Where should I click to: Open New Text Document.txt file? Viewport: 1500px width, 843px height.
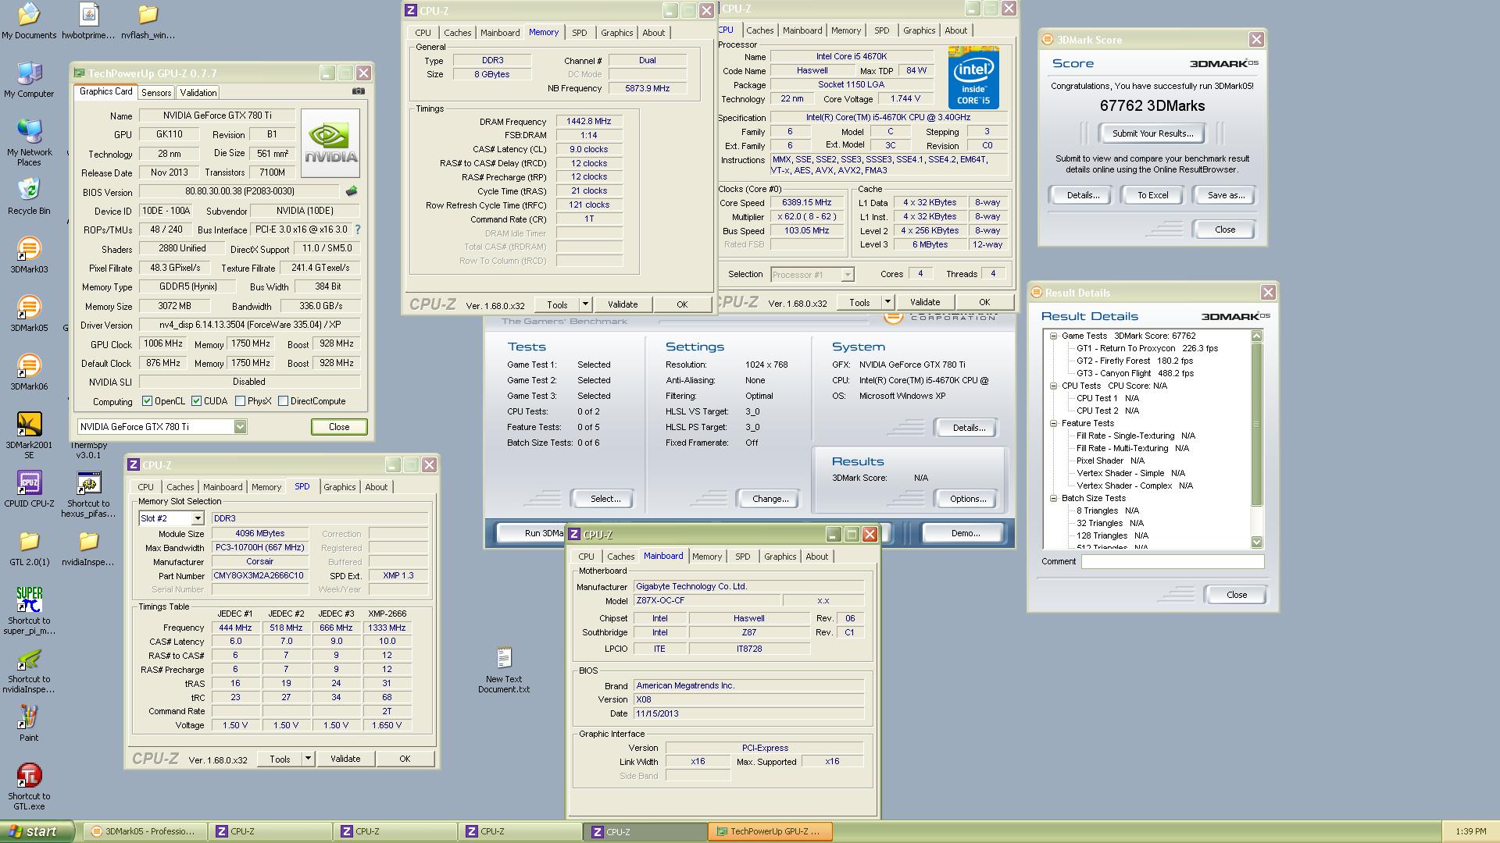pyautogui.click(x=504, y=670)
